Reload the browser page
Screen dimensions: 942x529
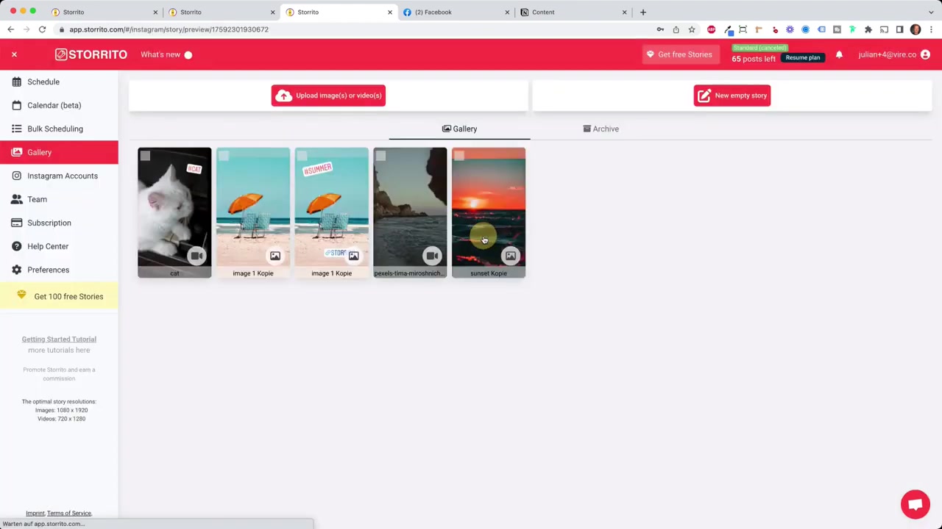42,29
